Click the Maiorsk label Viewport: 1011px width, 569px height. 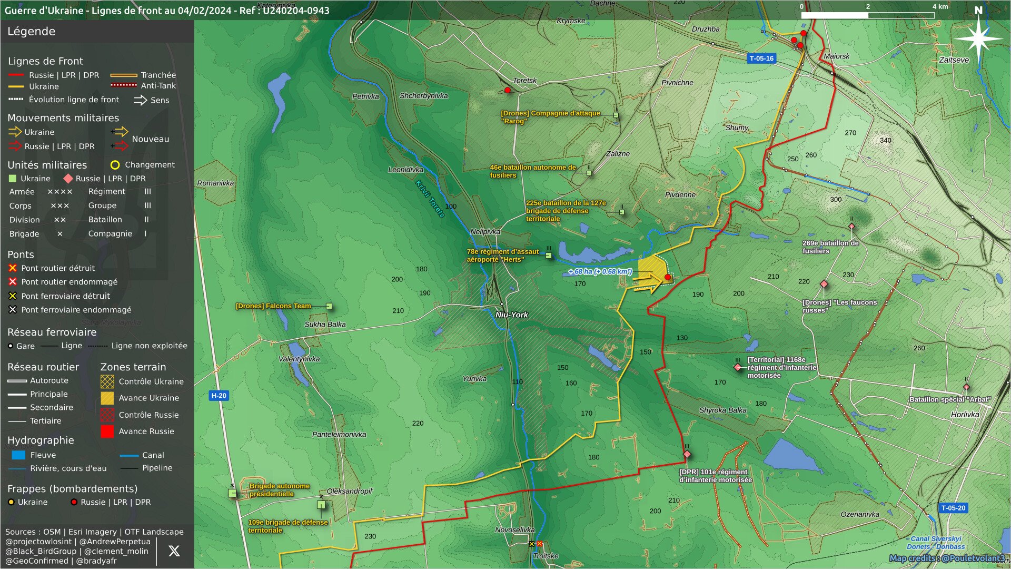(836, 56)
